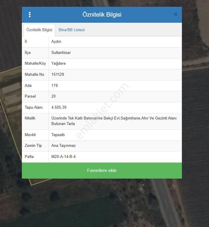Screen dimensions: 209x227
Task: Open the three-dot options menu
Action: pyautogui.click(x=30, y=15)
